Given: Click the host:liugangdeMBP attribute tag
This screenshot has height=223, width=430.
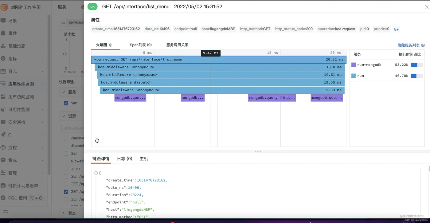Looking at the screenshot, I should (x=218, y=29).
